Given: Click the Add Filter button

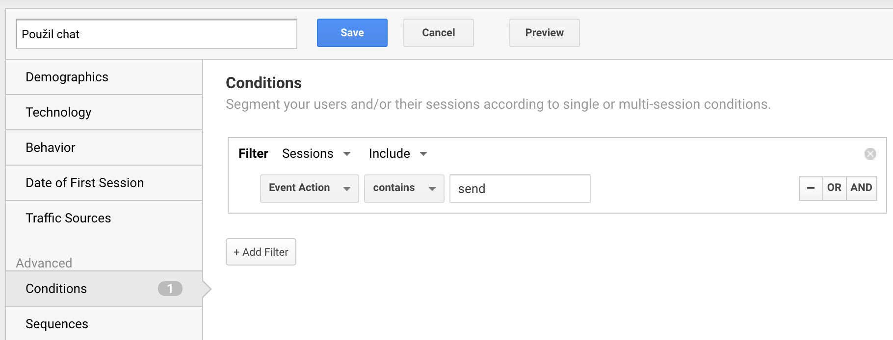Looking at the screenshot, I should 261,252.
